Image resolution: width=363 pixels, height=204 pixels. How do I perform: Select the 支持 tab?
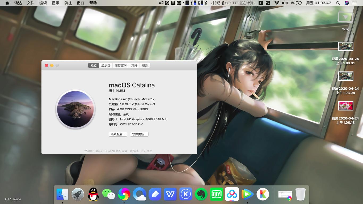(x=134, y=65)
